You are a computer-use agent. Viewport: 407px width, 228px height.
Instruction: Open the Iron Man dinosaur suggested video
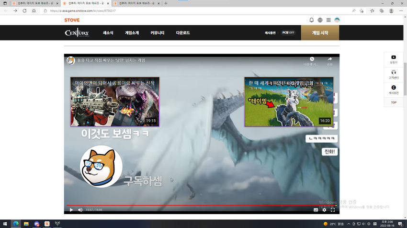pos(115,102)
